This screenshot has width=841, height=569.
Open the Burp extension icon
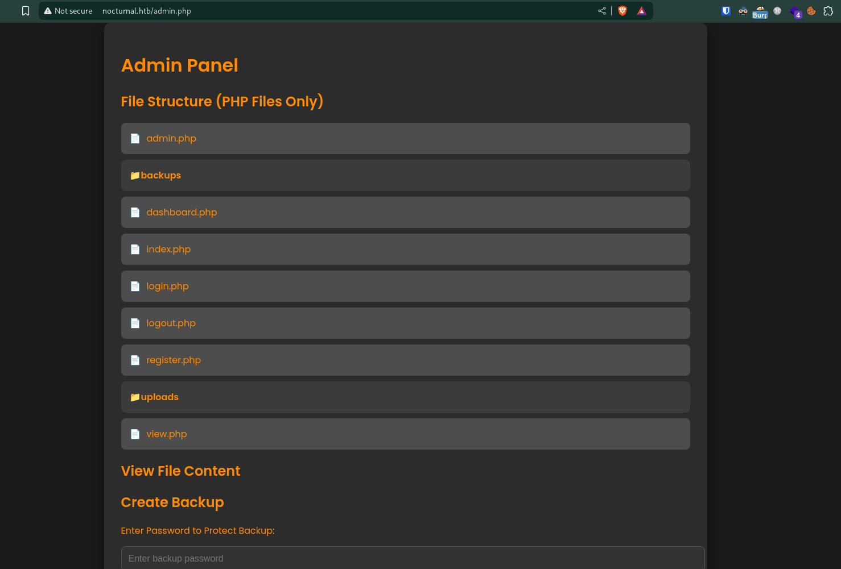click(760, 12)
